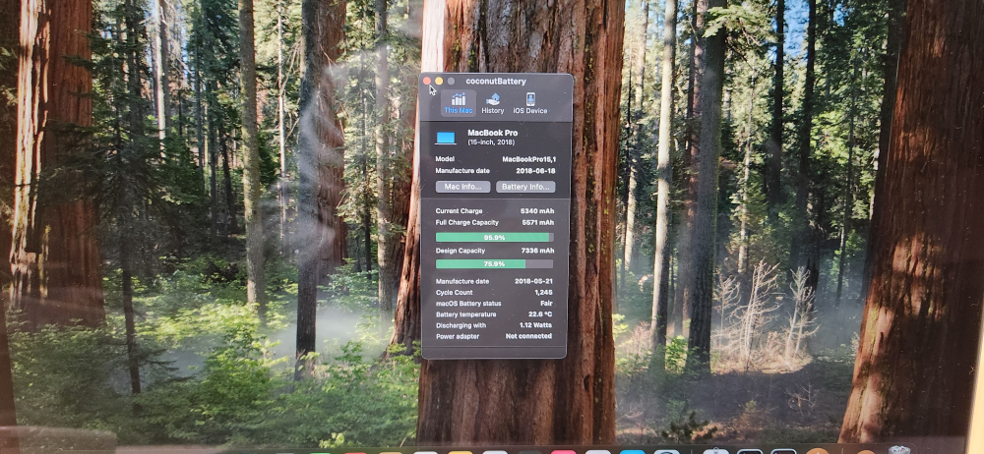The image size is (984, 454).
Task: Click the blue MacBook laptop icon
Action: pyautogui.click(x=446, y=138)
